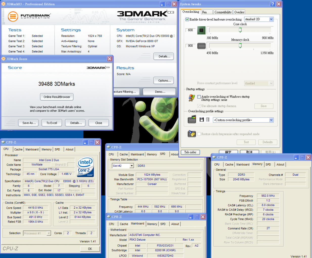The width and height of the screenshot is (312, 258).
Task: Open the Memory tab in the CPU-Z Processor window
Action: coord(47,149)
